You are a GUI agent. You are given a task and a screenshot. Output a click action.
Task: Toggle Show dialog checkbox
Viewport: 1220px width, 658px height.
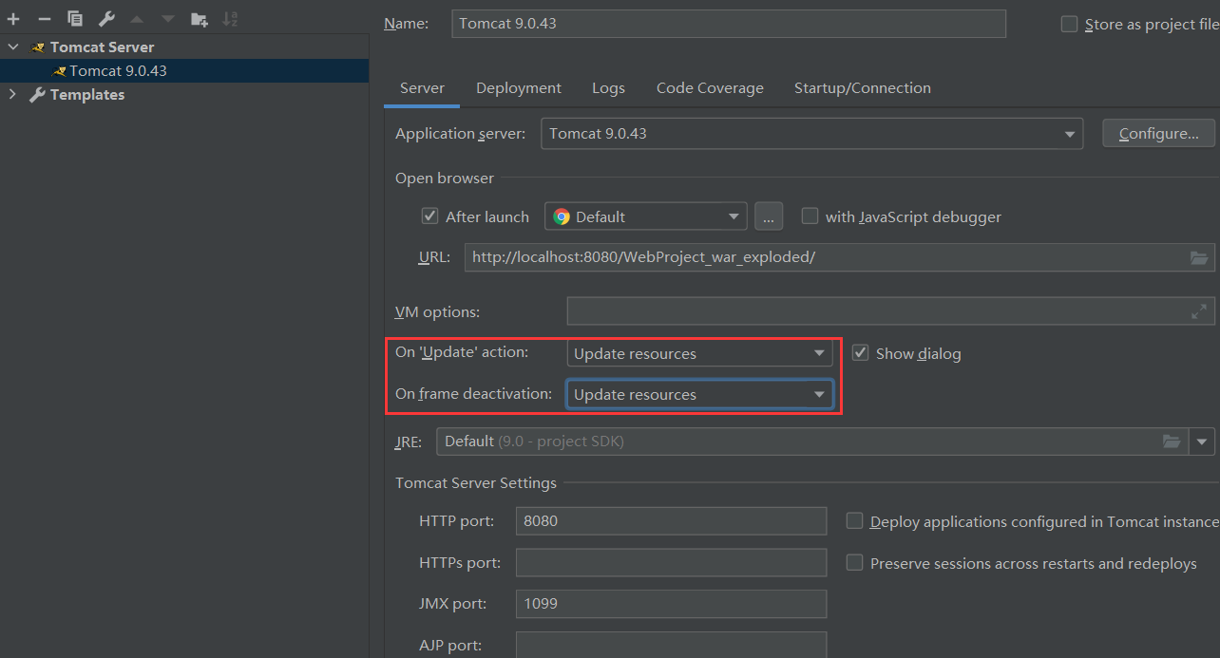point(860,353)
